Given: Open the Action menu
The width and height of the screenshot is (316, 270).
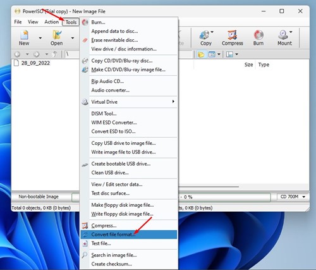Looking at the screenshot, I should pos(52,22).
